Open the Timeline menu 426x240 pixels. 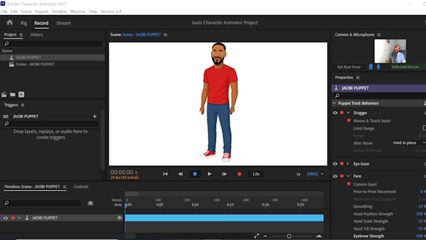pyautogui.click(x=59, y=11)
